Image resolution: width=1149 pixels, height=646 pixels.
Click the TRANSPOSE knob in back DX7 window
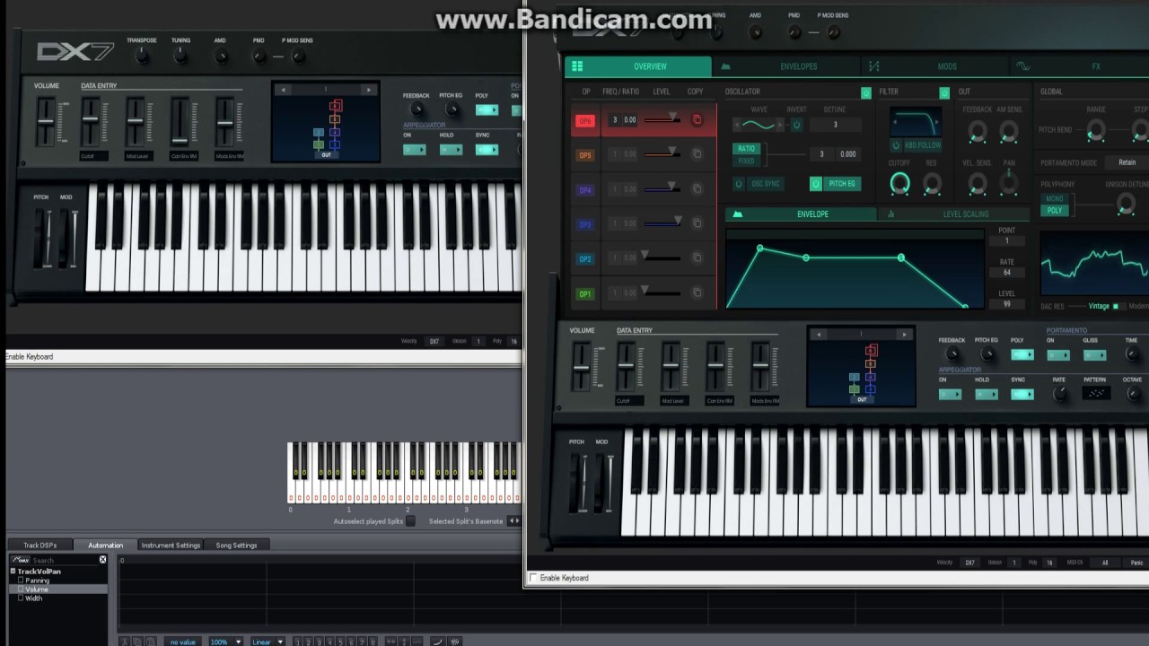coord(141,57)
